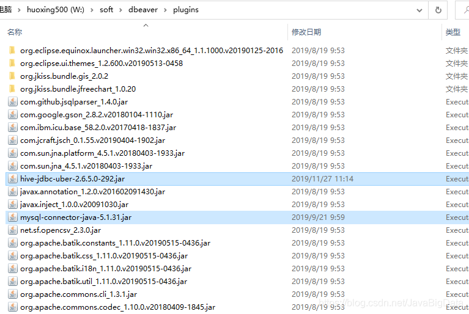Image resolution: width=469 pixels, height=314 pixels.
Task: Click jar icon of batik.i18n jar
Action: click(x=13, y=269)
